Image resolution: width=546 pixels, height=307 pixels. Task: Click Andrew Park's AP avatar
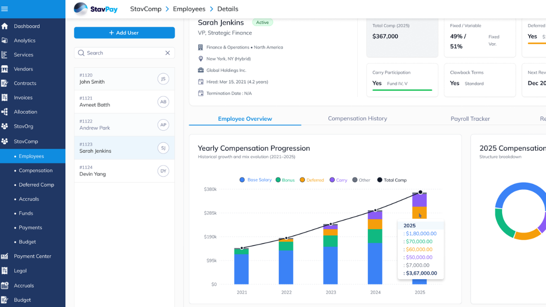(x=163, y=125)
